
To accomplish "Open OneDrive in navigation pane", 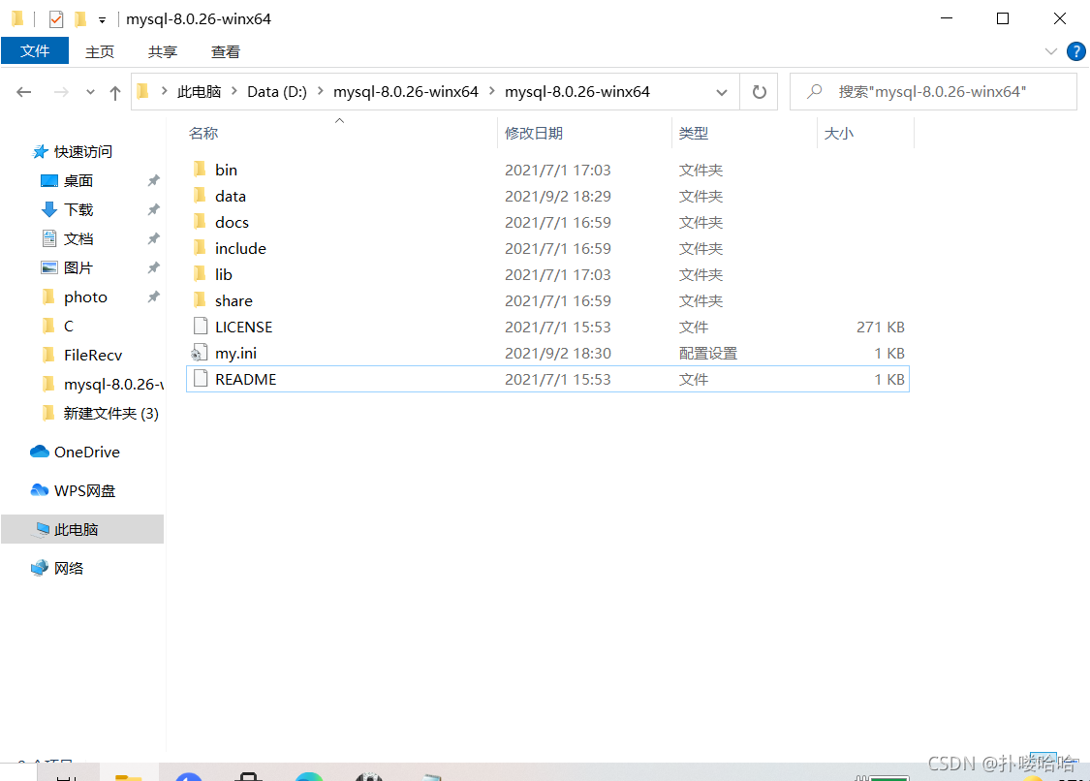I will coord(85,453).
